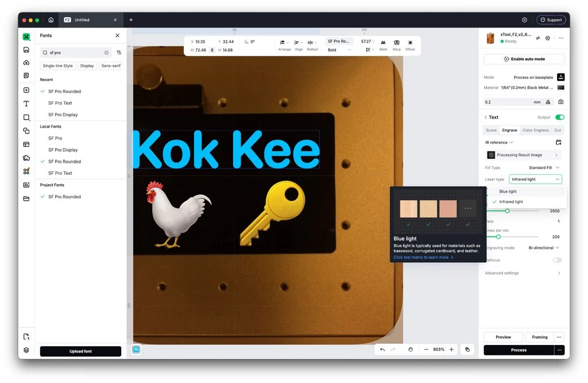Open the Bold font weight dropdown

(x=339, y=50)
